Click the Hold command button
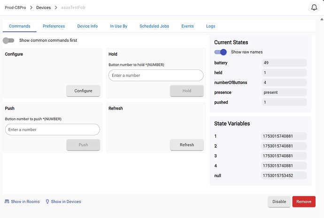The width and height of the screenshot is (324, 218). click(x=186, y=91)
